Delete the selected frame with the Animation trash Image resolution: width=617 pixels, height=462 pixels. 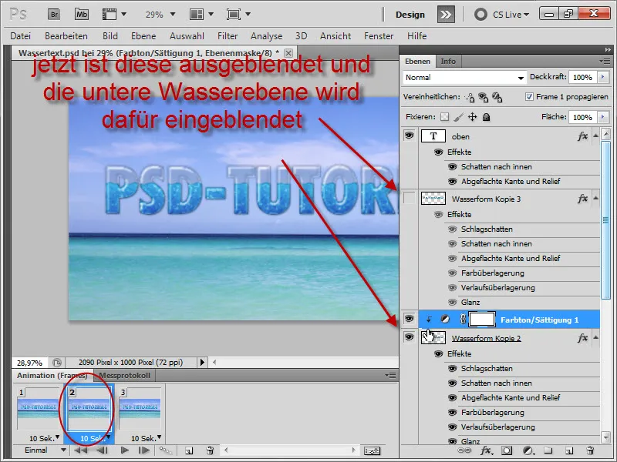[210, 450]
